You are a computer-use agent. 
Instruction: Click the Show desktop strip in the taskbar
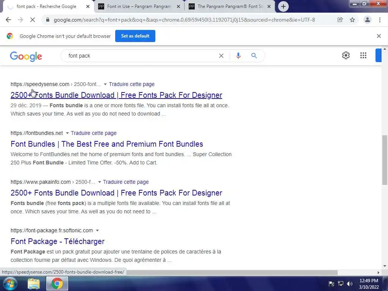[x=385, y=283]
